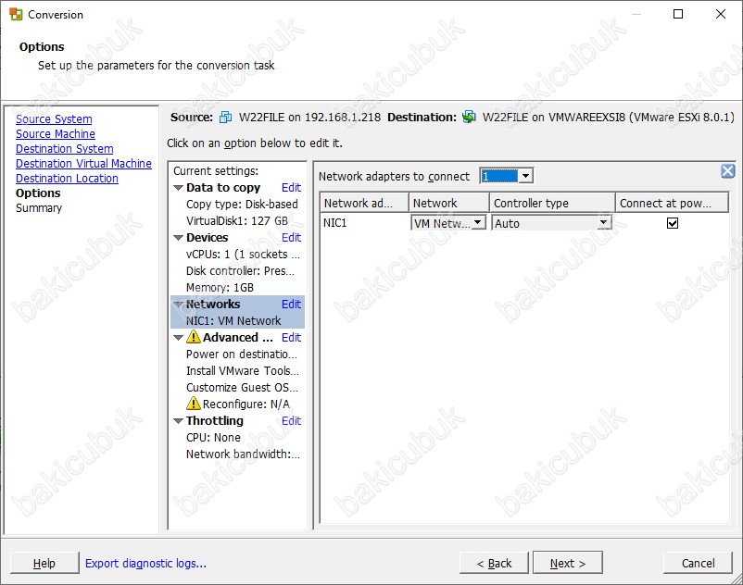The height and width of the screenshot is (585, 743).
Task: Go to Destination Virtual Machine step
Action: click(84, 163)
